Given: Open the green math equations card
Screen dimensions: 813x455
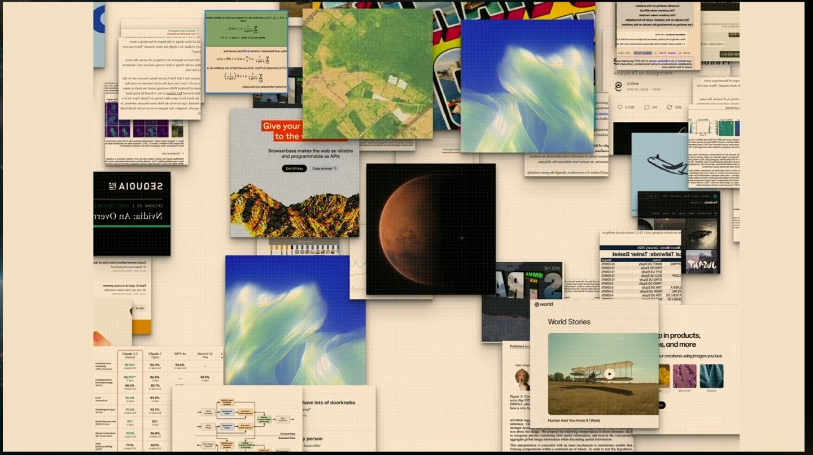Looking at the screenshot, I should (246, 51).
